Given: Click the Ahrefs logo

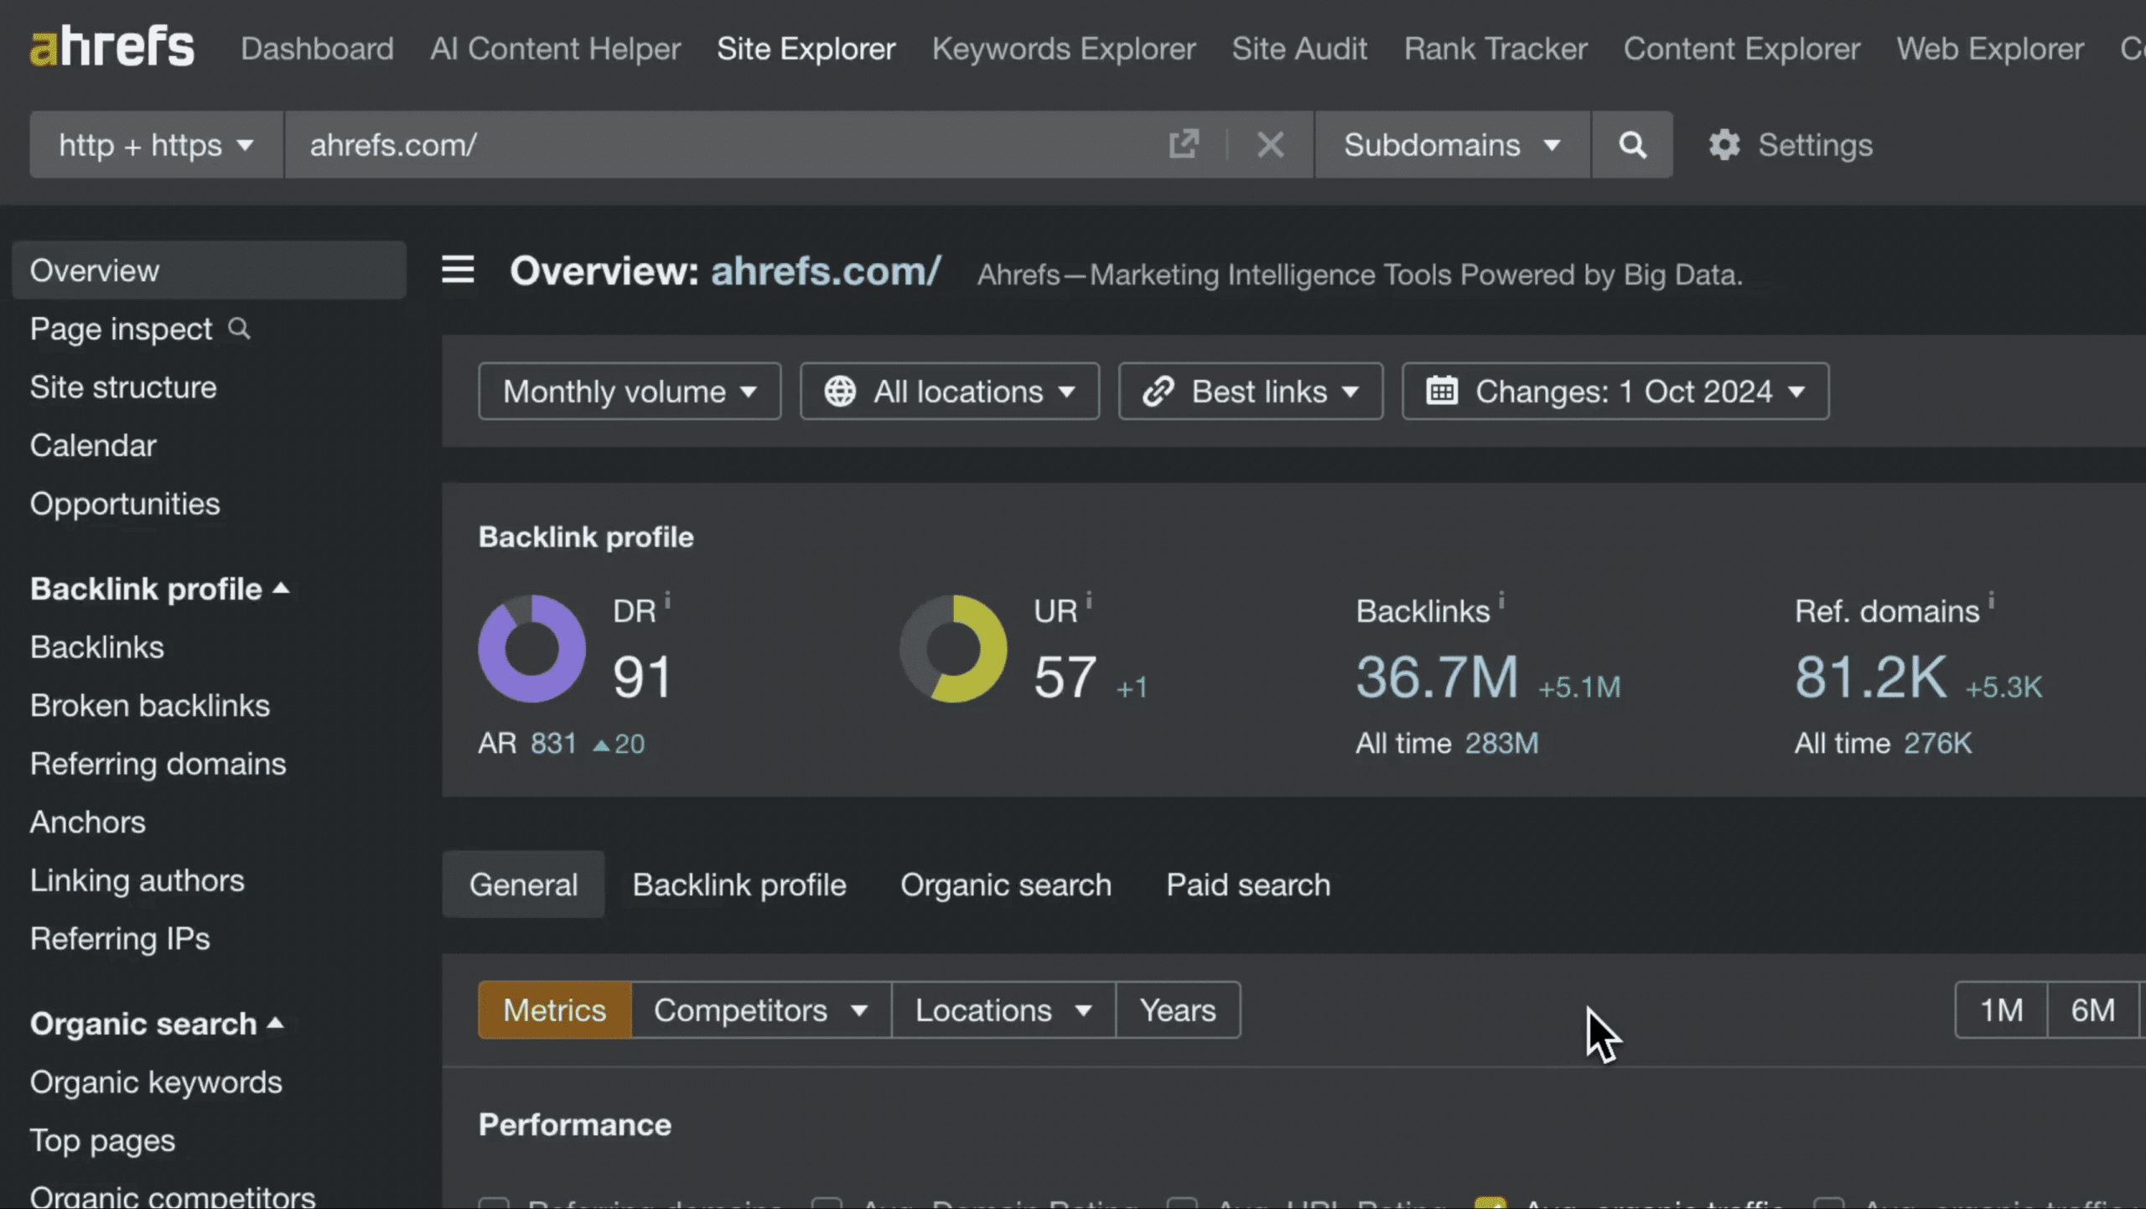Looking at the screenshot, I should pos(111,47).
